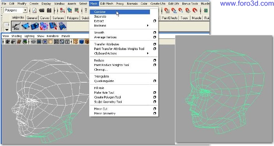Expand the Clipboard Actions submenu
This screenshot has width=274, height=146.
148,53
